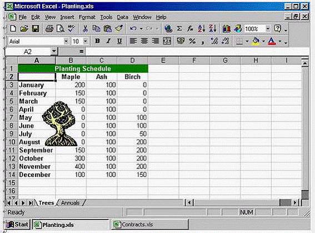
Task: Open the Arial font name dropdown
Action: [x=66, y=41]
